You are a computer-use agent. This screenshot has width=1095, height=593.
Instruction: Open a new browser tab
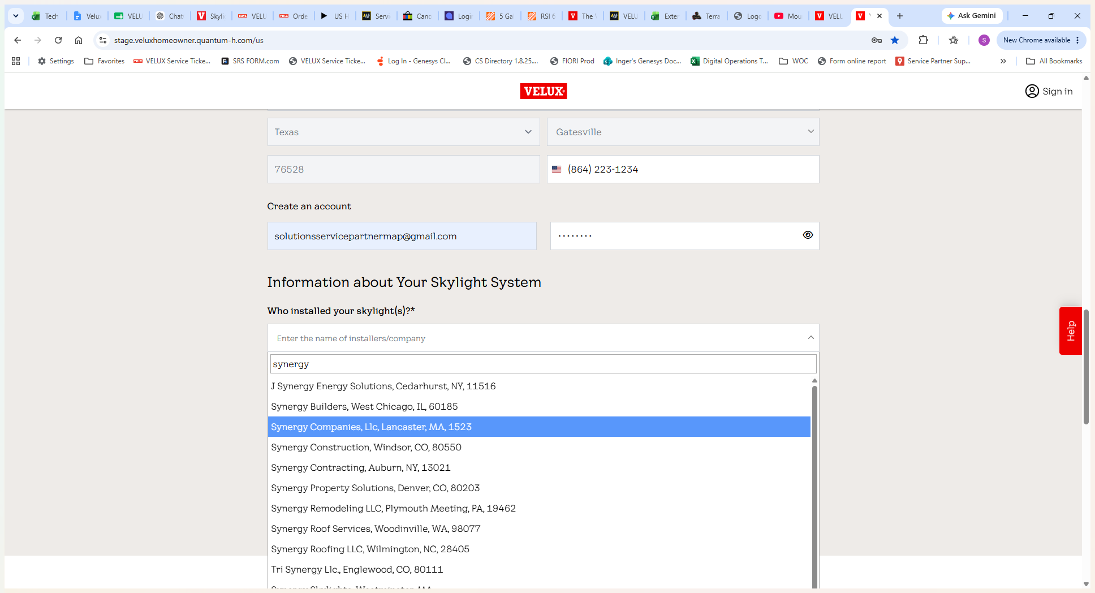pos(900,16)
